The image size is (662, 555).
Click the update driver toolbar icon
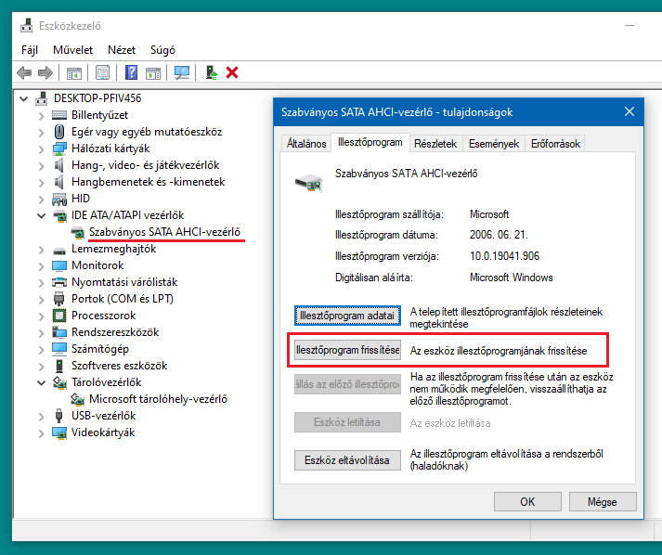(211, 72)
